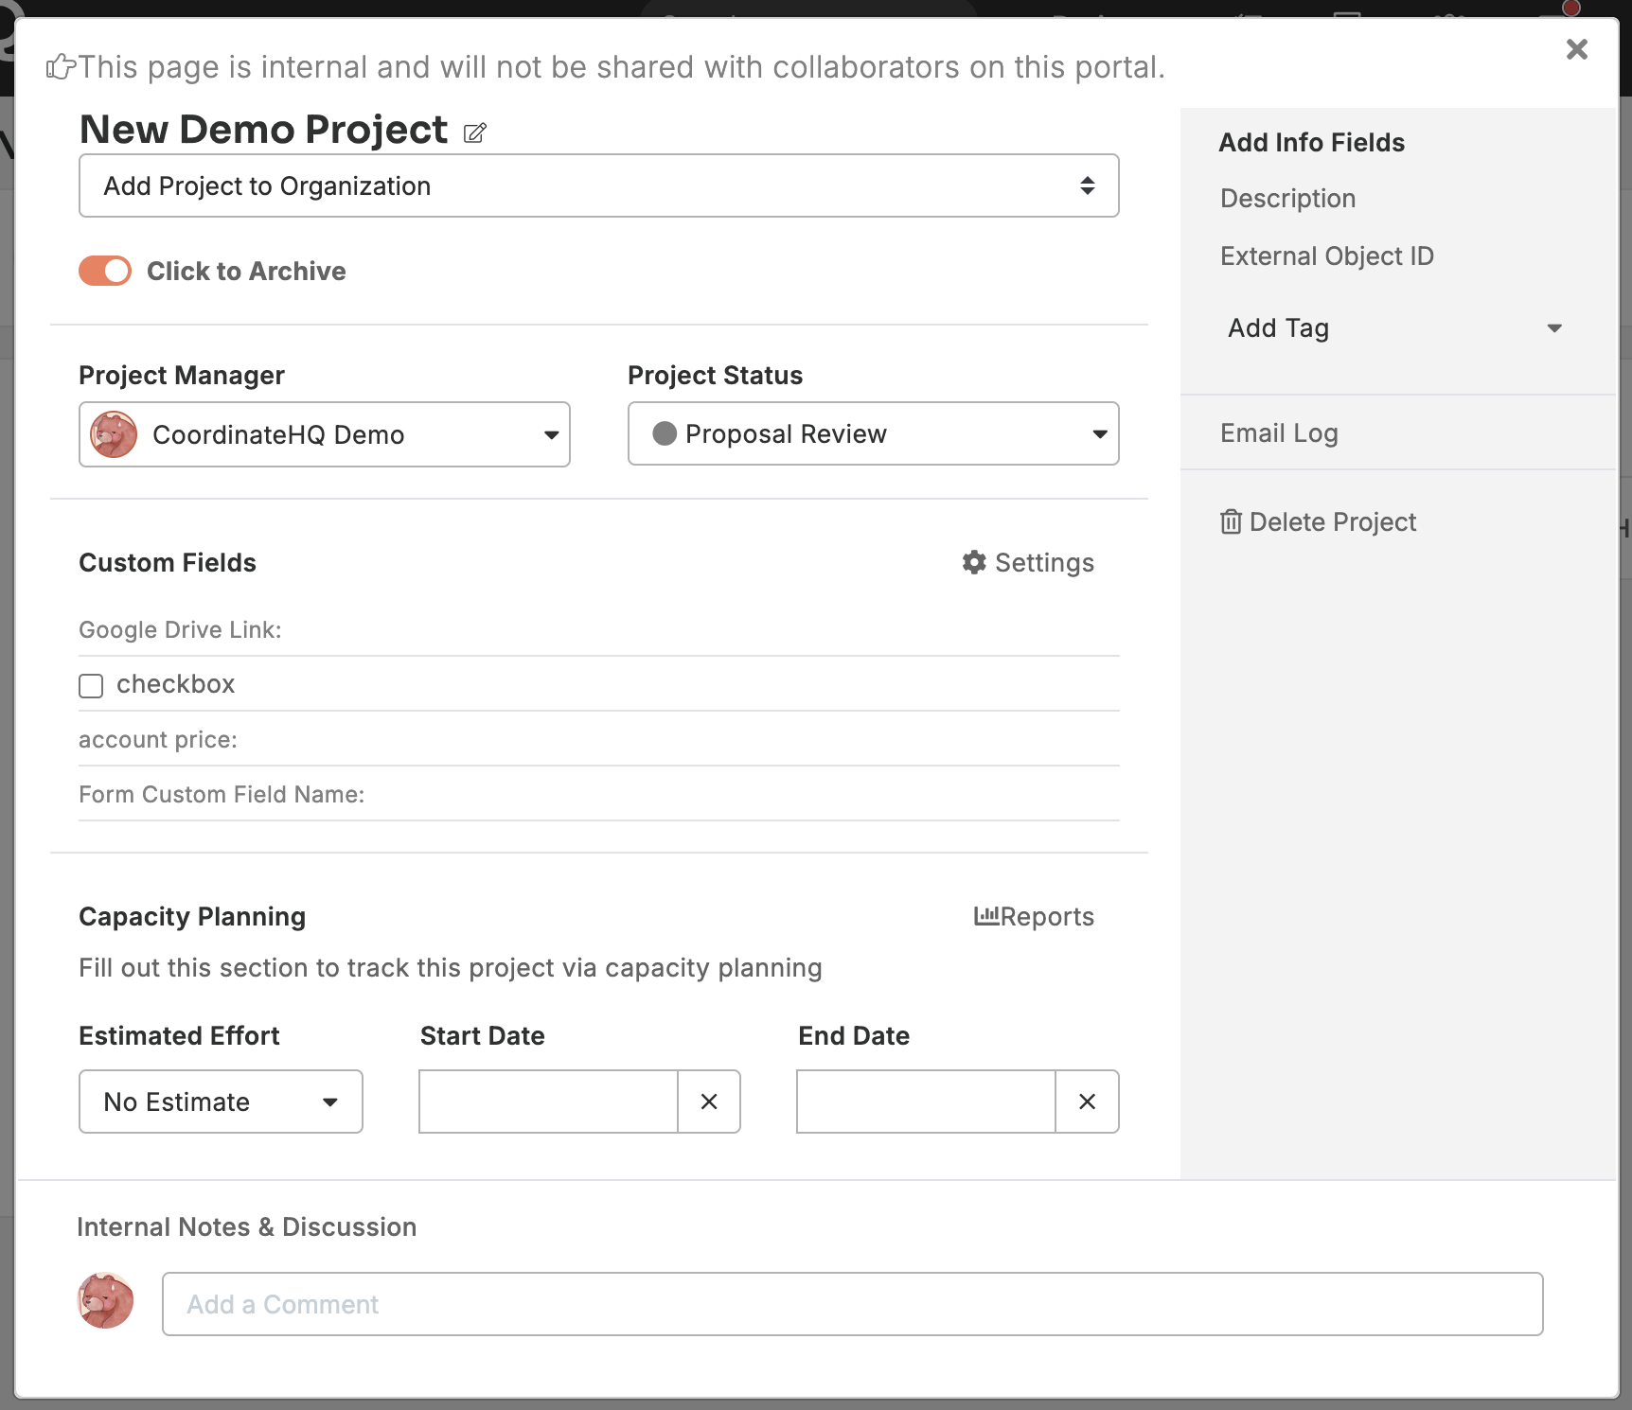The width and height of the screenshot is (1632, 1410).
Task: Click the gray status dot in Project Status
Action: [665, 433]
